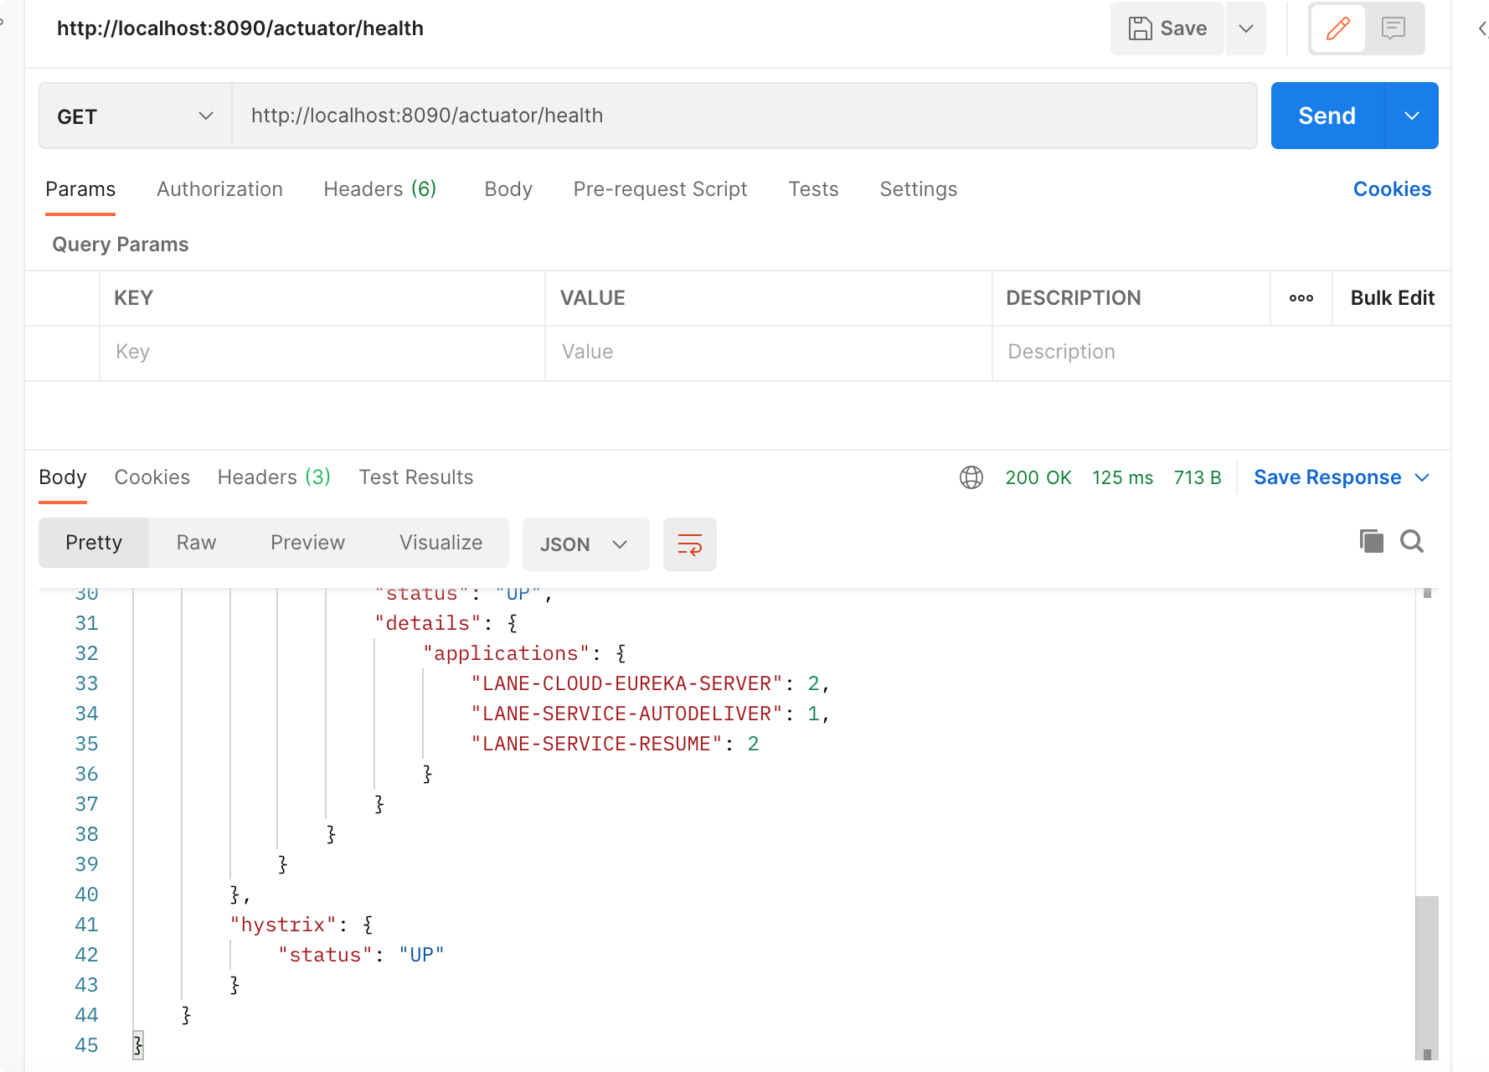Image resolution: width=1489 pixels, height=1072 pixels.
Task: Select the response Body tab
Action: (63, 477)
